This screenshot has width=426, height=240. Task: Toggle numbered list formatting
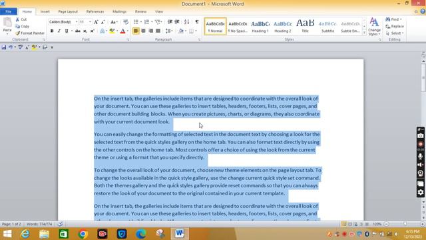click(146, 22)
